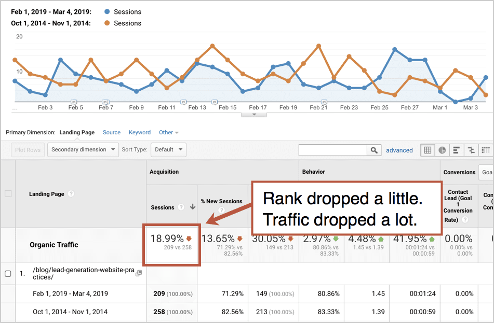Click 80.86% bounce rate in 2019 row
Image resolution: width=494 pixels, height=323 pixels.
pyautogui.click(x=329, y=293)
